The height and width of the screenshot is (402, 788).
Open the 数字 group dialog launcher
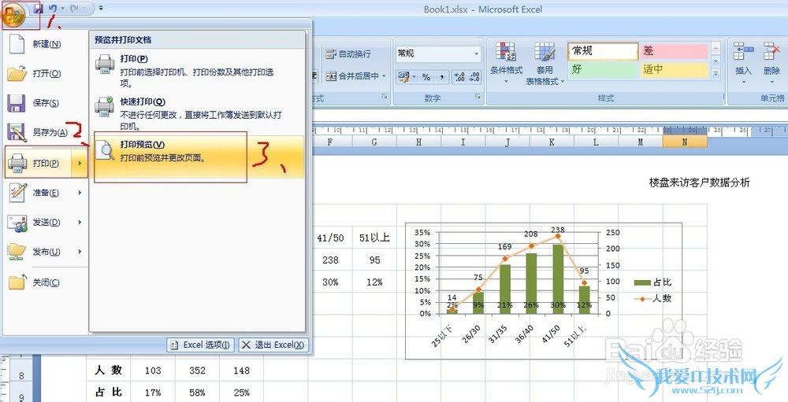(478, 96)
